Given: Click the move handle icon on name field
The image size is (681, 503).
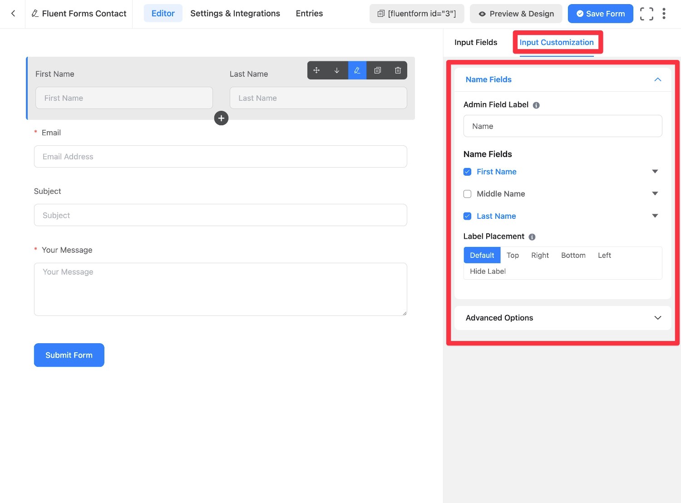Looking at the screenshot, I should point(316,70).
